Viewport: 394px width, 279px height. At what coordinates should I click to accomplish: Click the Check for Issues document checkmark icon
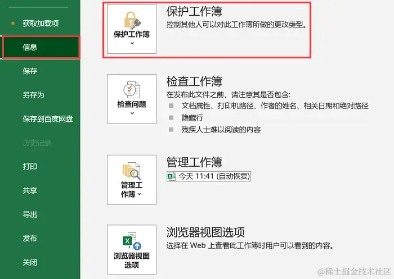tap(132, 90)
